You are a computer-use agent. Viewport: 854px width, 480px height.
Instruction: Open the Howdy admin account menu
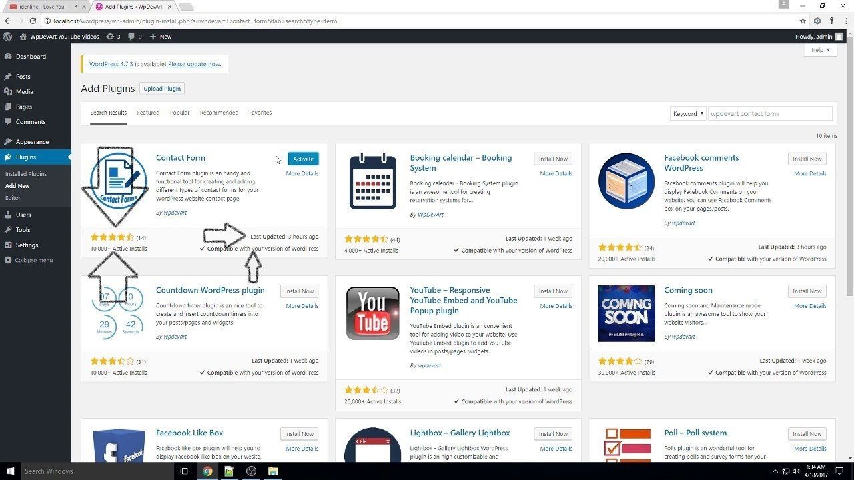pos(819,37)
